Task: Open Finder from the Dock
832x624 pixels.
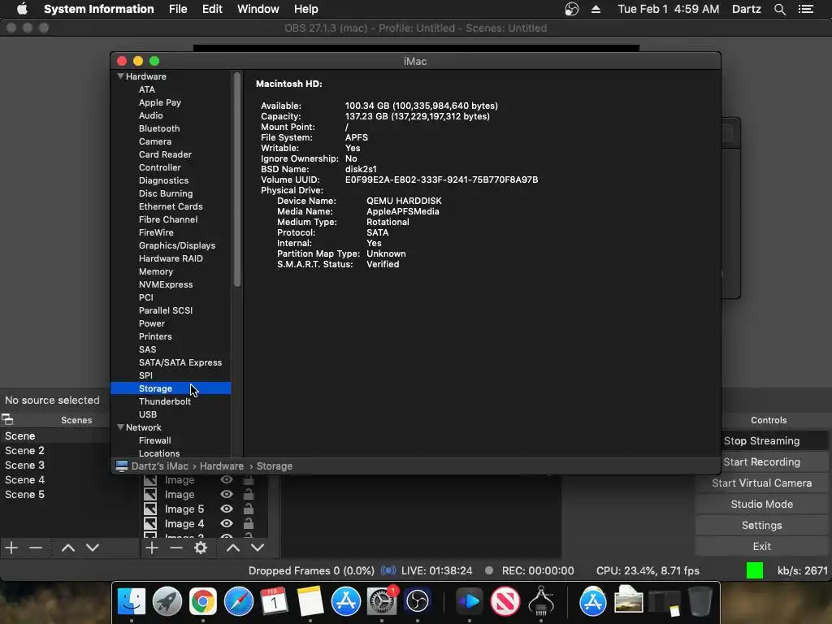Action: 131,601
